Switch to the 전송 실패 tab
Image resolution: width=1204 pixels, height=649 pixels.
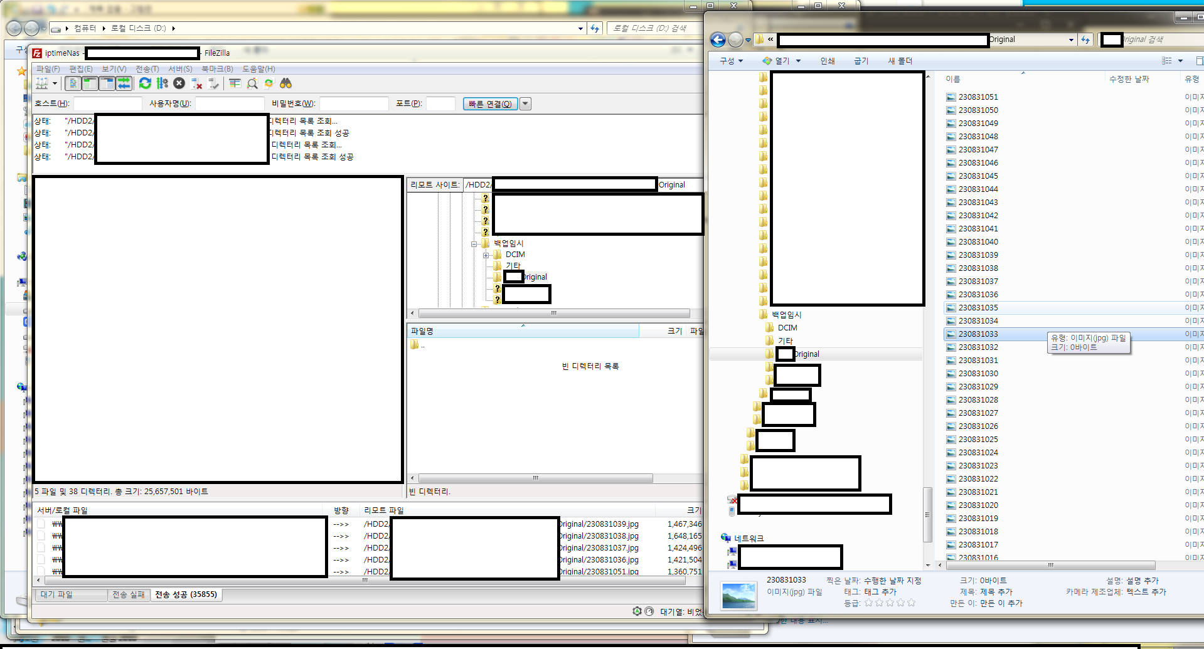click(129, 594)
